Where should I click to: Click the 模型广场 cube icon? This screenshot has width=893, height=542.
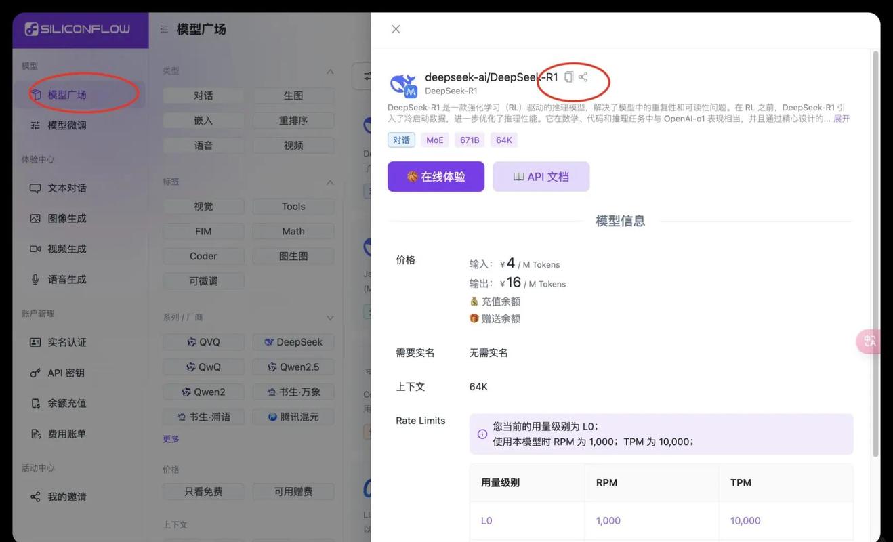coord(35,95)
